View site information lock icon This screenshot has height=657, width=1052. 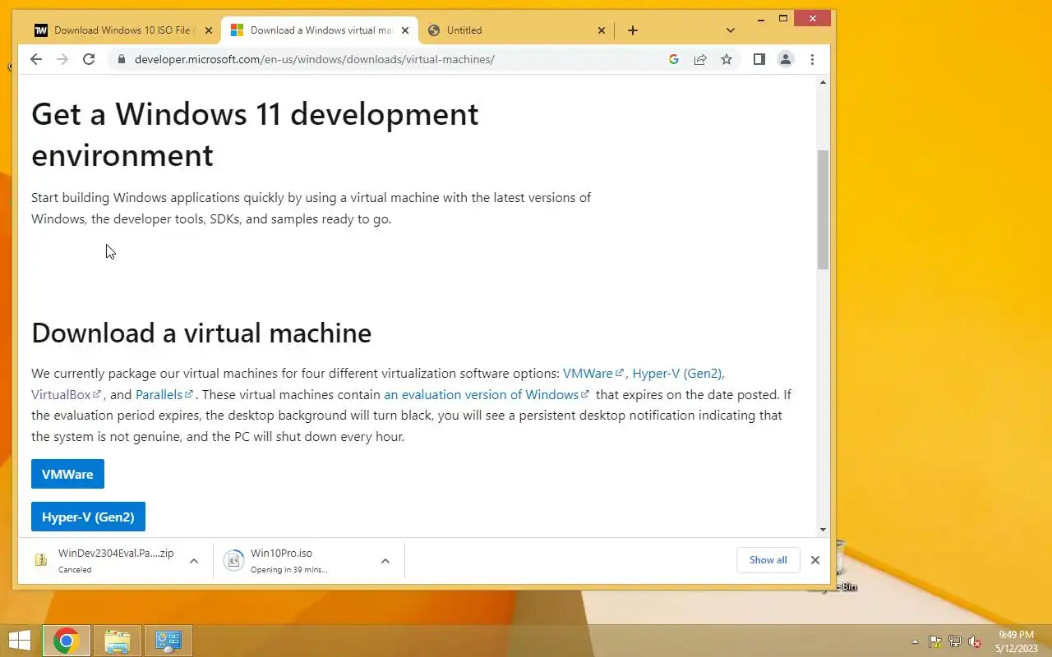pos(122,59)
